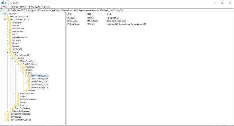Click the 種類 column header
This screenshot has height=126, width=234.
pos(89,14)
